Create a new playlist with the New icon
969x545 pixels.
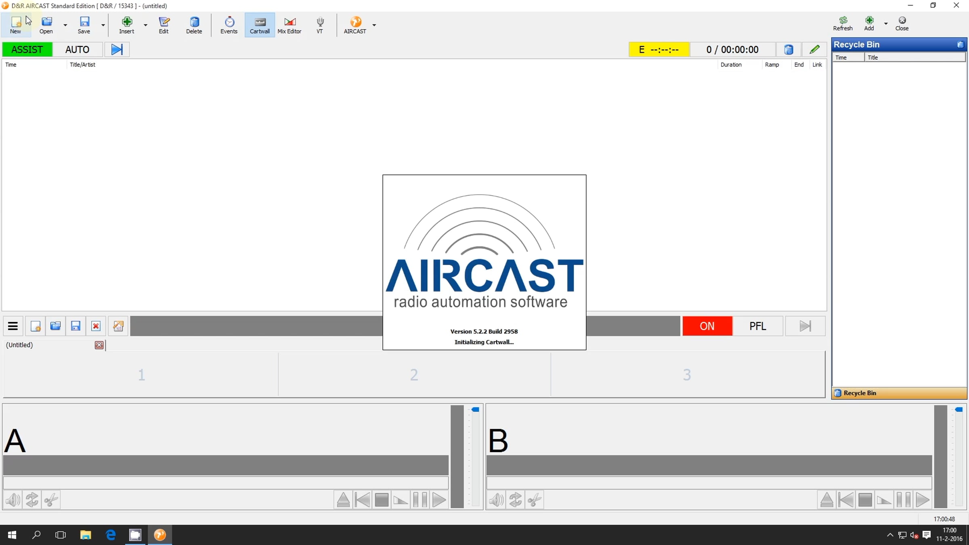pyautogui.click(x=16, y=25)
